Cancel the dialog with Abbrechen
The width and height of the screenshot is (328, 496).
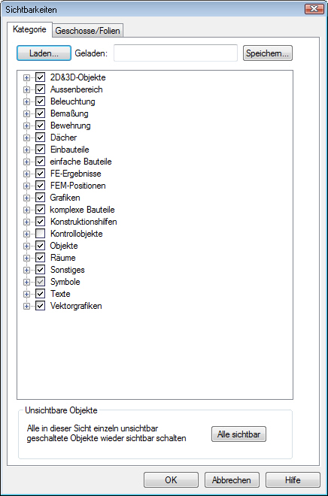[x=232, y=480]
